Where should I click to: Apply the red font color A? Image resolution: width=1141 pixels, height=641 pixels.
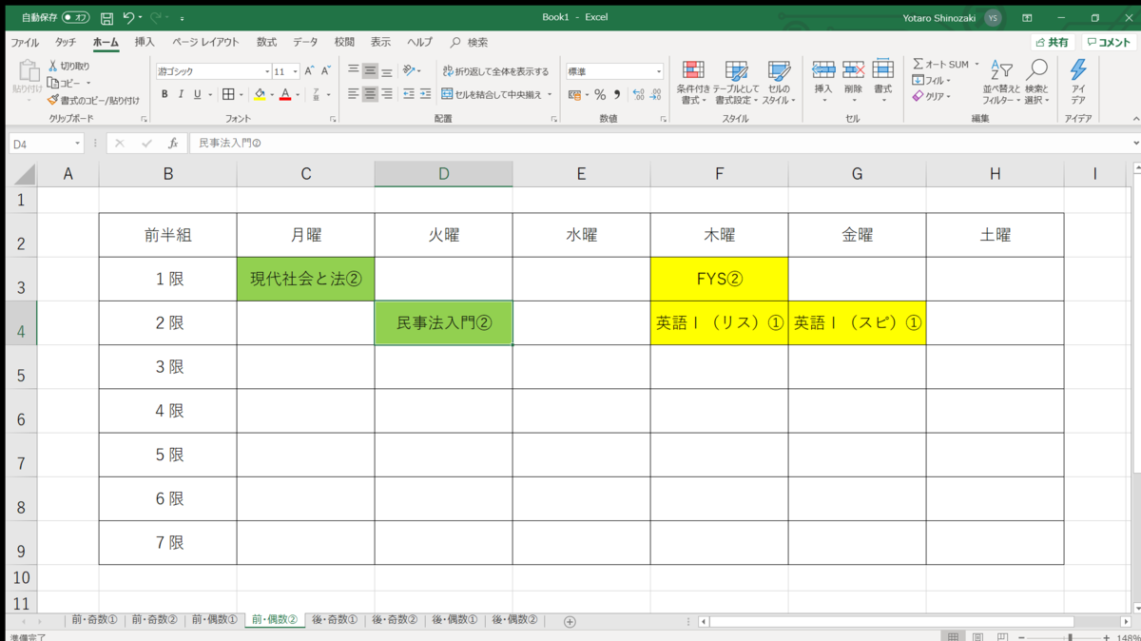285,94
